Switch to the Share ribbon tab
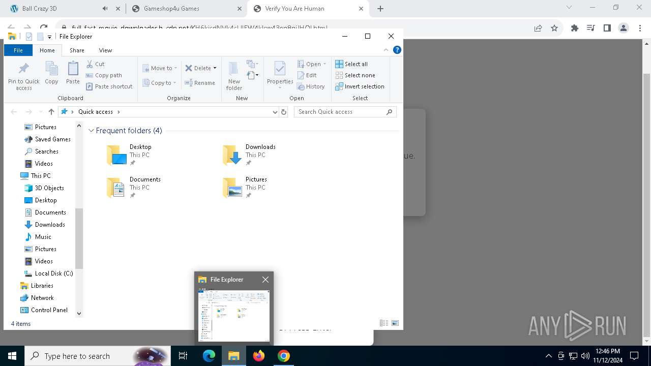 tap(77, 50)
